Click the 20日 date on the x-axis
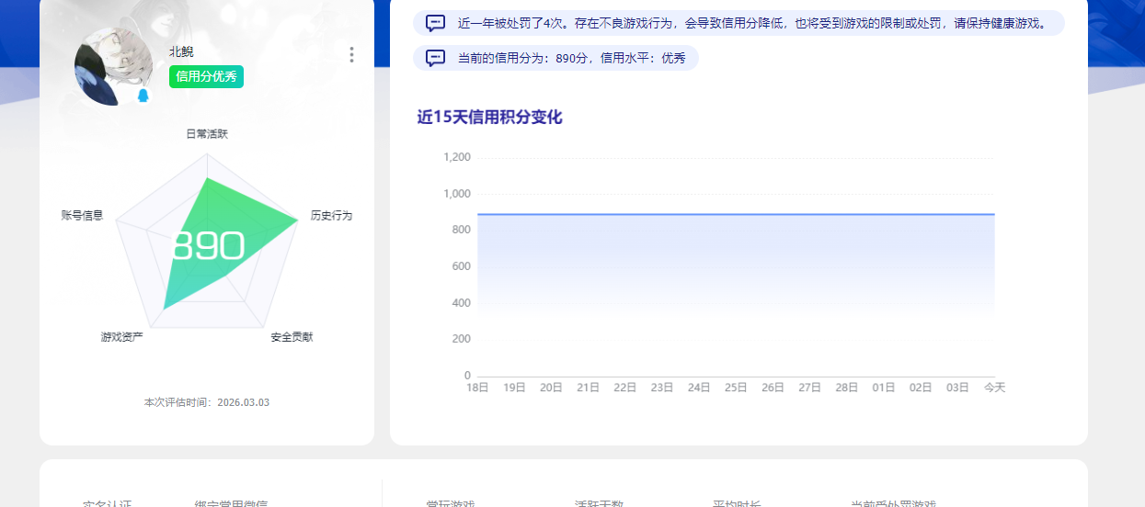 [x=551, y=388]
